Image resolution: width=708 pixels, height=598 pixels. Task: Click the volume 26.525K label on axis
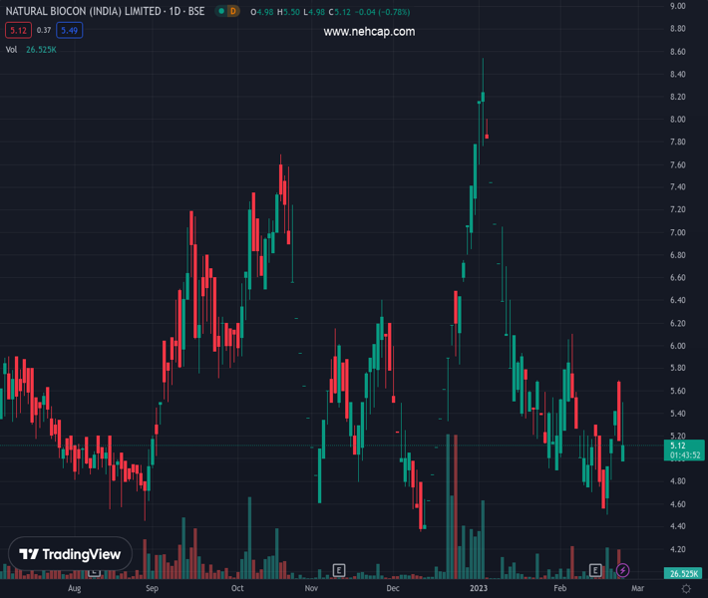[684, 574]
